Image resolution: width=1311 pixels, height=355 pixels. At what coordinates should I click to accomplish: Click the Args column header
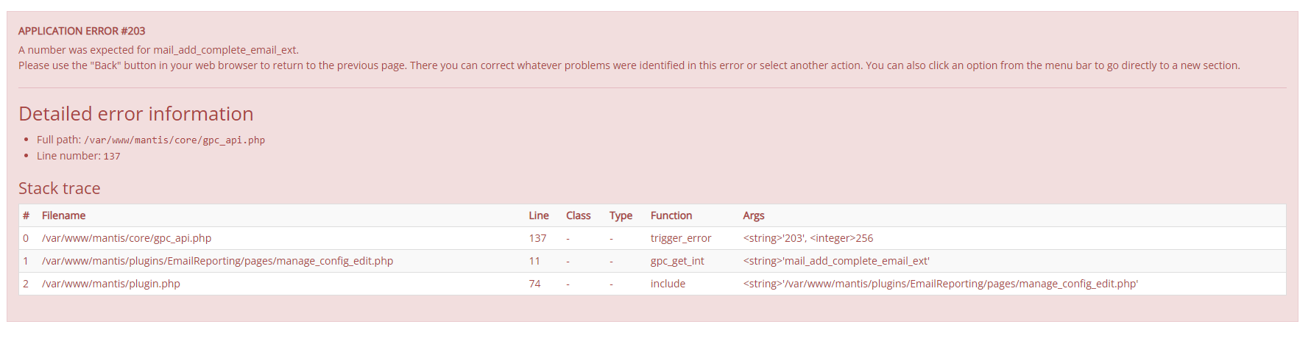(754, 215)
